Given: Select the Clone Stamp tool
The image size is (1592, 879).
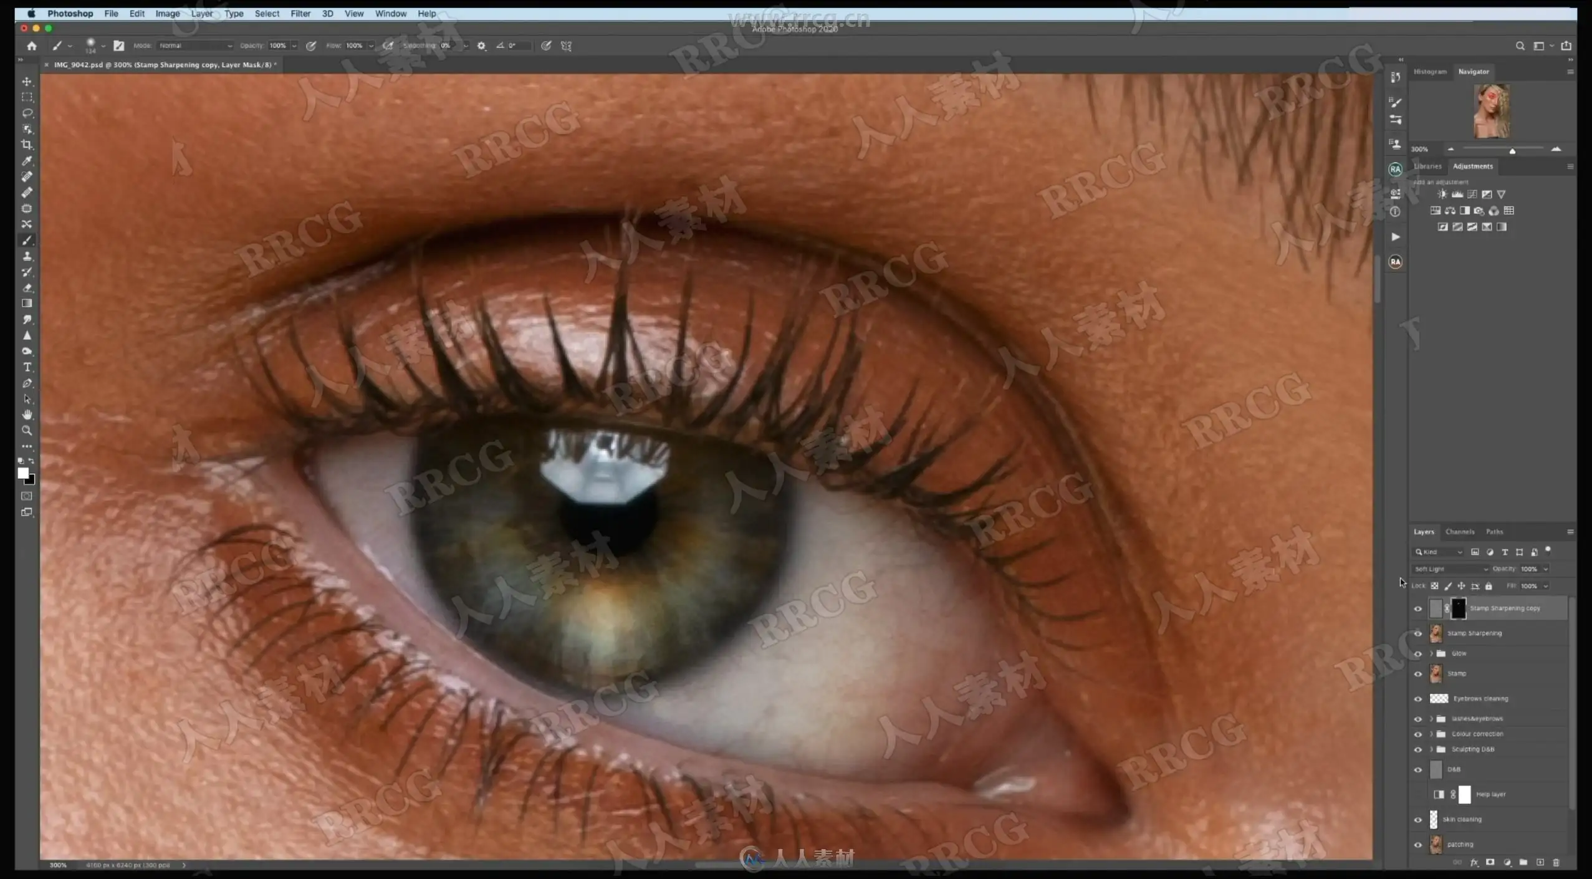Looking at the screenshot, I should click(27, 256).
